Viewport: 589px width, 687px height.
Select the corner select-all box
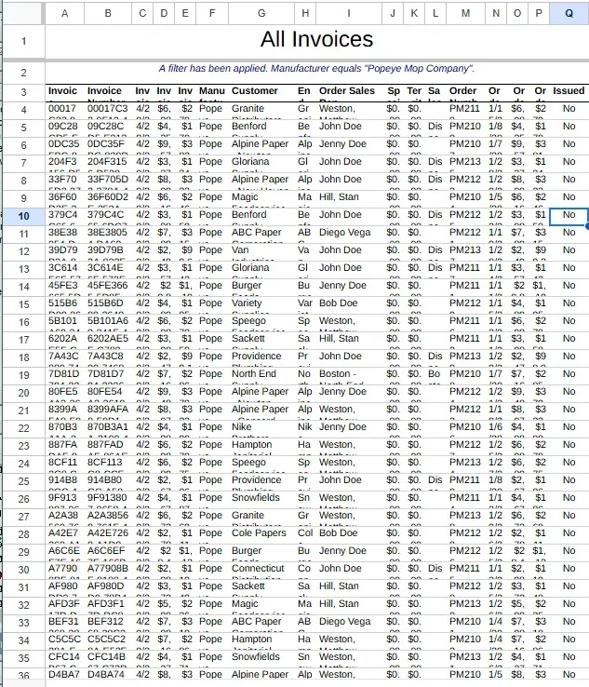click(x=23, y=13)
